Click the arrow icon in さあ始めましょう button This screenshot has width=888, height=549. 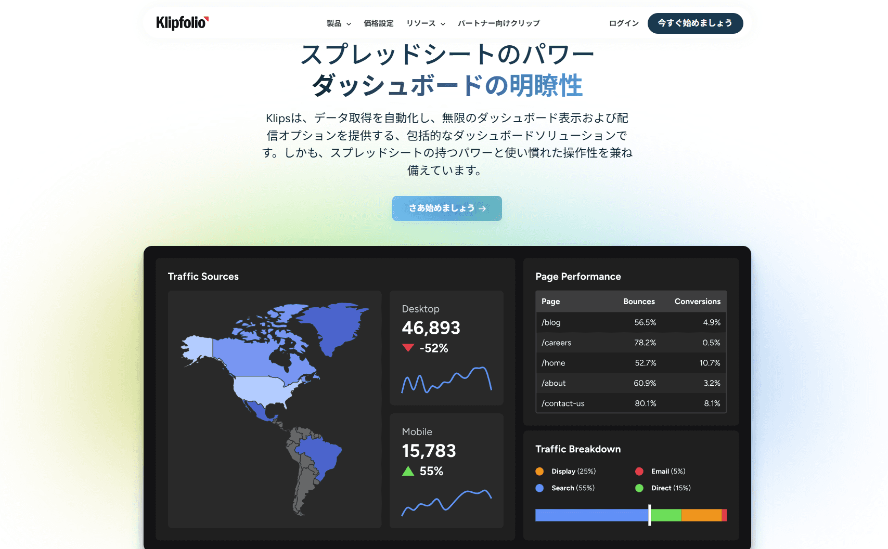pos(482,208)
